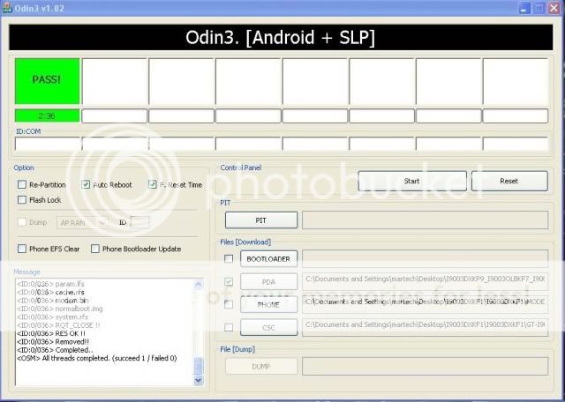
Task: Click the PDA file button
Action: (x=268, y=282)
